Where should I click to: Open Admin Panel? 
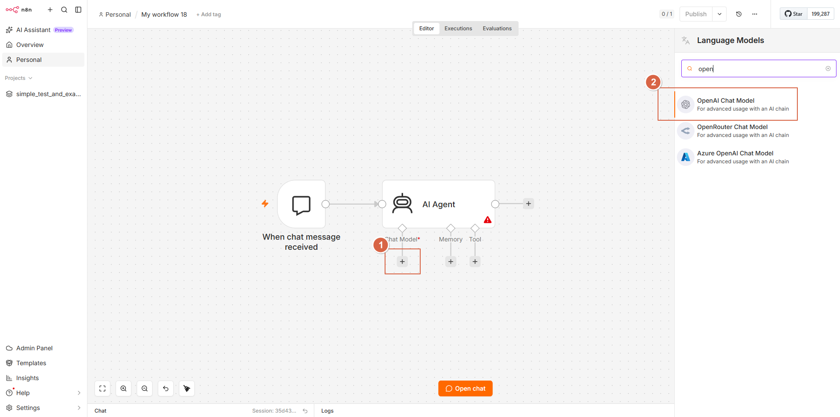[x=43, y=348]
